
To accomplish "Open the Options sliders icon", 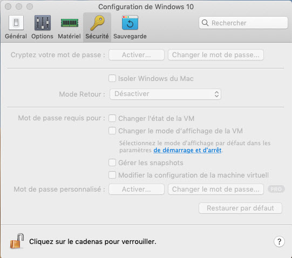I will pos(43,23).
